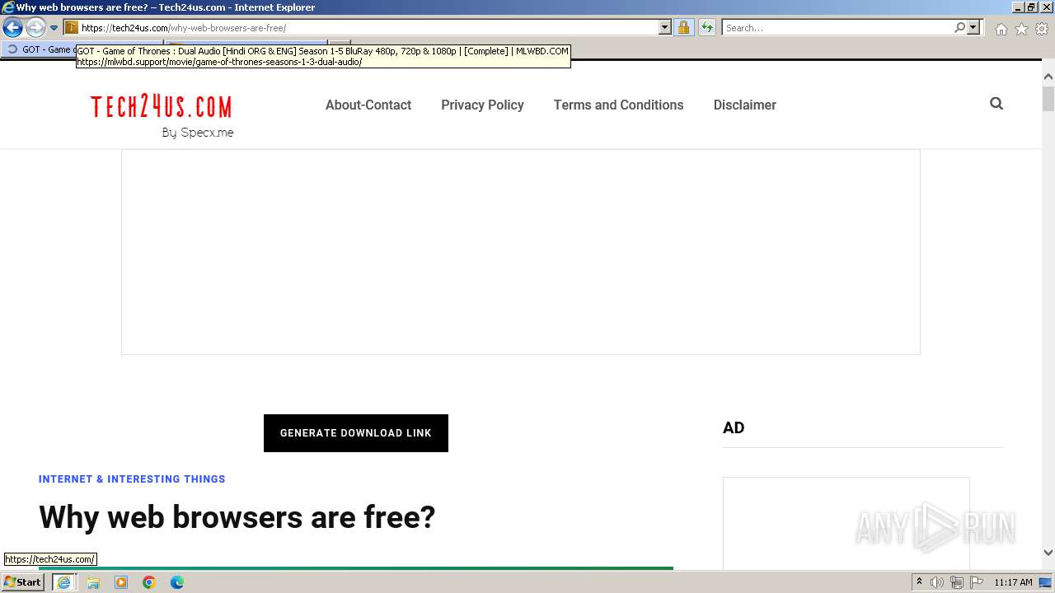Click the page scrollbar up arrow
The width and height of the screenshot is (1055, 593).
[x=1048, y=77]
